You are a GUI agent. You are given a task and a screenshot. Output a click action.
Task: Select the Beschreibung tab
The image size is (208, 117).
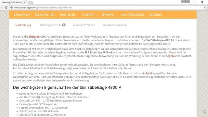point(23,25)
